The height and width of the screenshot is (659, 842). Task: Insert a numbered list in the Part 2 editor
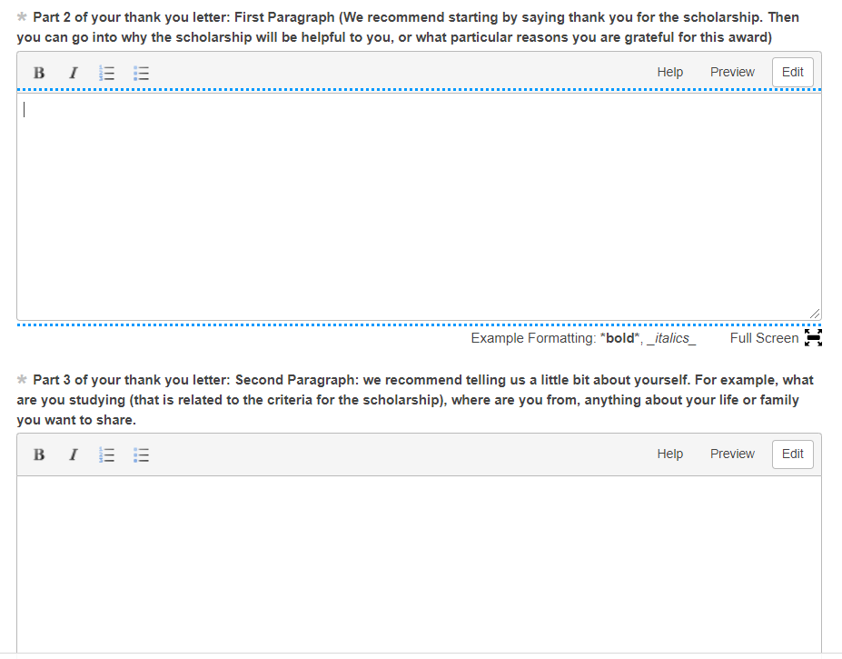point(106,72)
